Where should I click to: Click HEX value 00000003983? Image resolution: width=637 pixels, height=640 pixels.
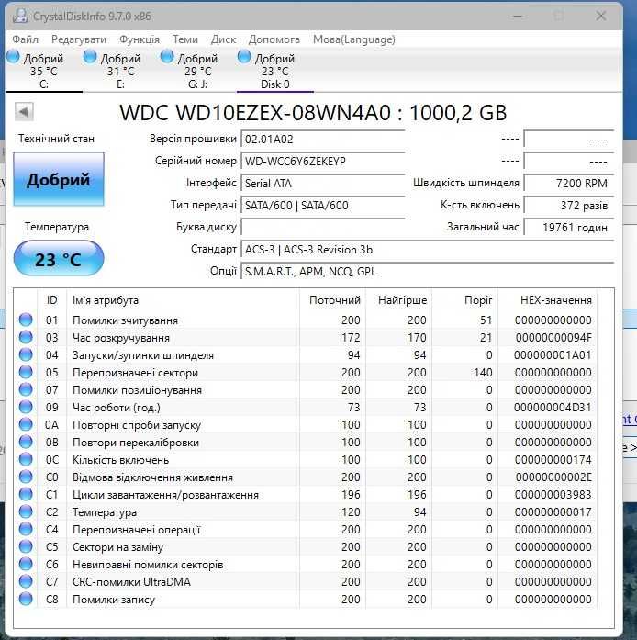553,495
